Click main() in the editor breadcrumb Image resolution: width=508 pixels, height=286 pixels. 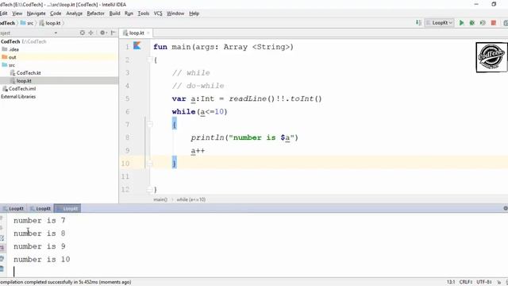[160, 199]
